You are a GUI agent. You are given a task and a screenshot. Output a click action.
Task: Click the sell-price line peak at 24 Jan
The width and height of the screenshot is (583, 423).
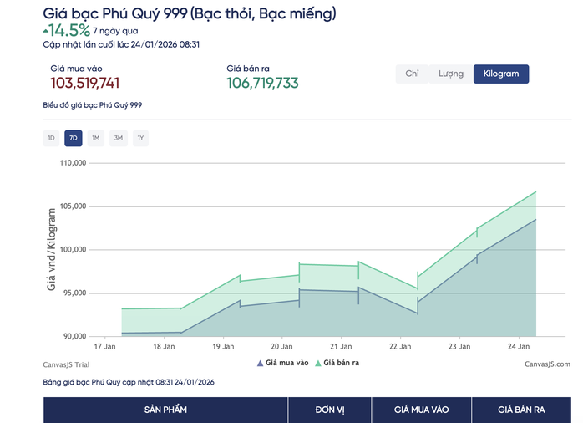tap(535, 192)
